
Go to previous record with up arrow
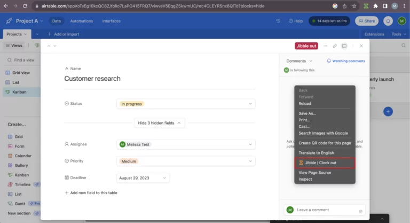49,46
